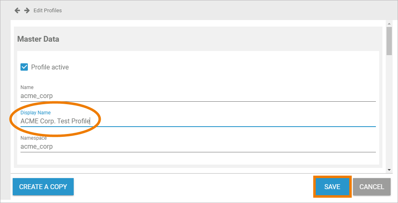Click the forward arrow icon

27,10
